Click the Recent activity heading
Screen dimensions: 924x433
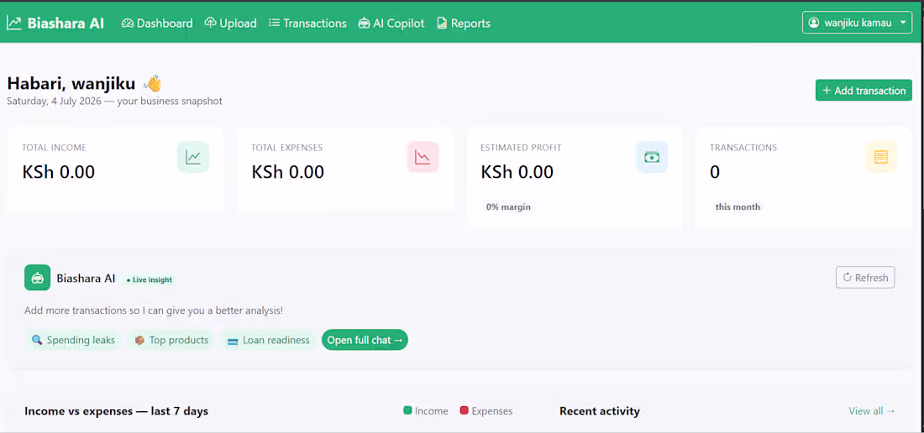(599, 411)
